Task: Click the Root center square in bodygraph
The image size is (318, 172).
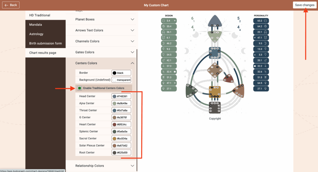Action: coord(215,107)
